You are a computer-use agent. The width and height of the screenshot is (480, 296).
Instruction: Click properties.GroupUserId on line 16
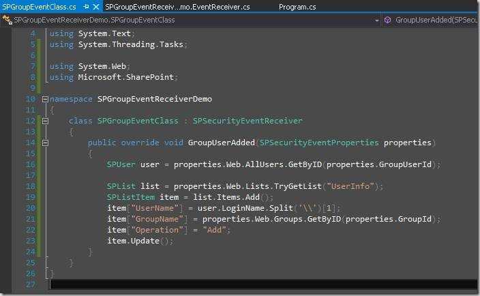379,164
